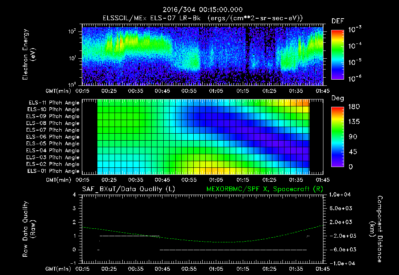Select the ELS-02 Pitch Angle row label
The image size is (399, 275).
53,164
